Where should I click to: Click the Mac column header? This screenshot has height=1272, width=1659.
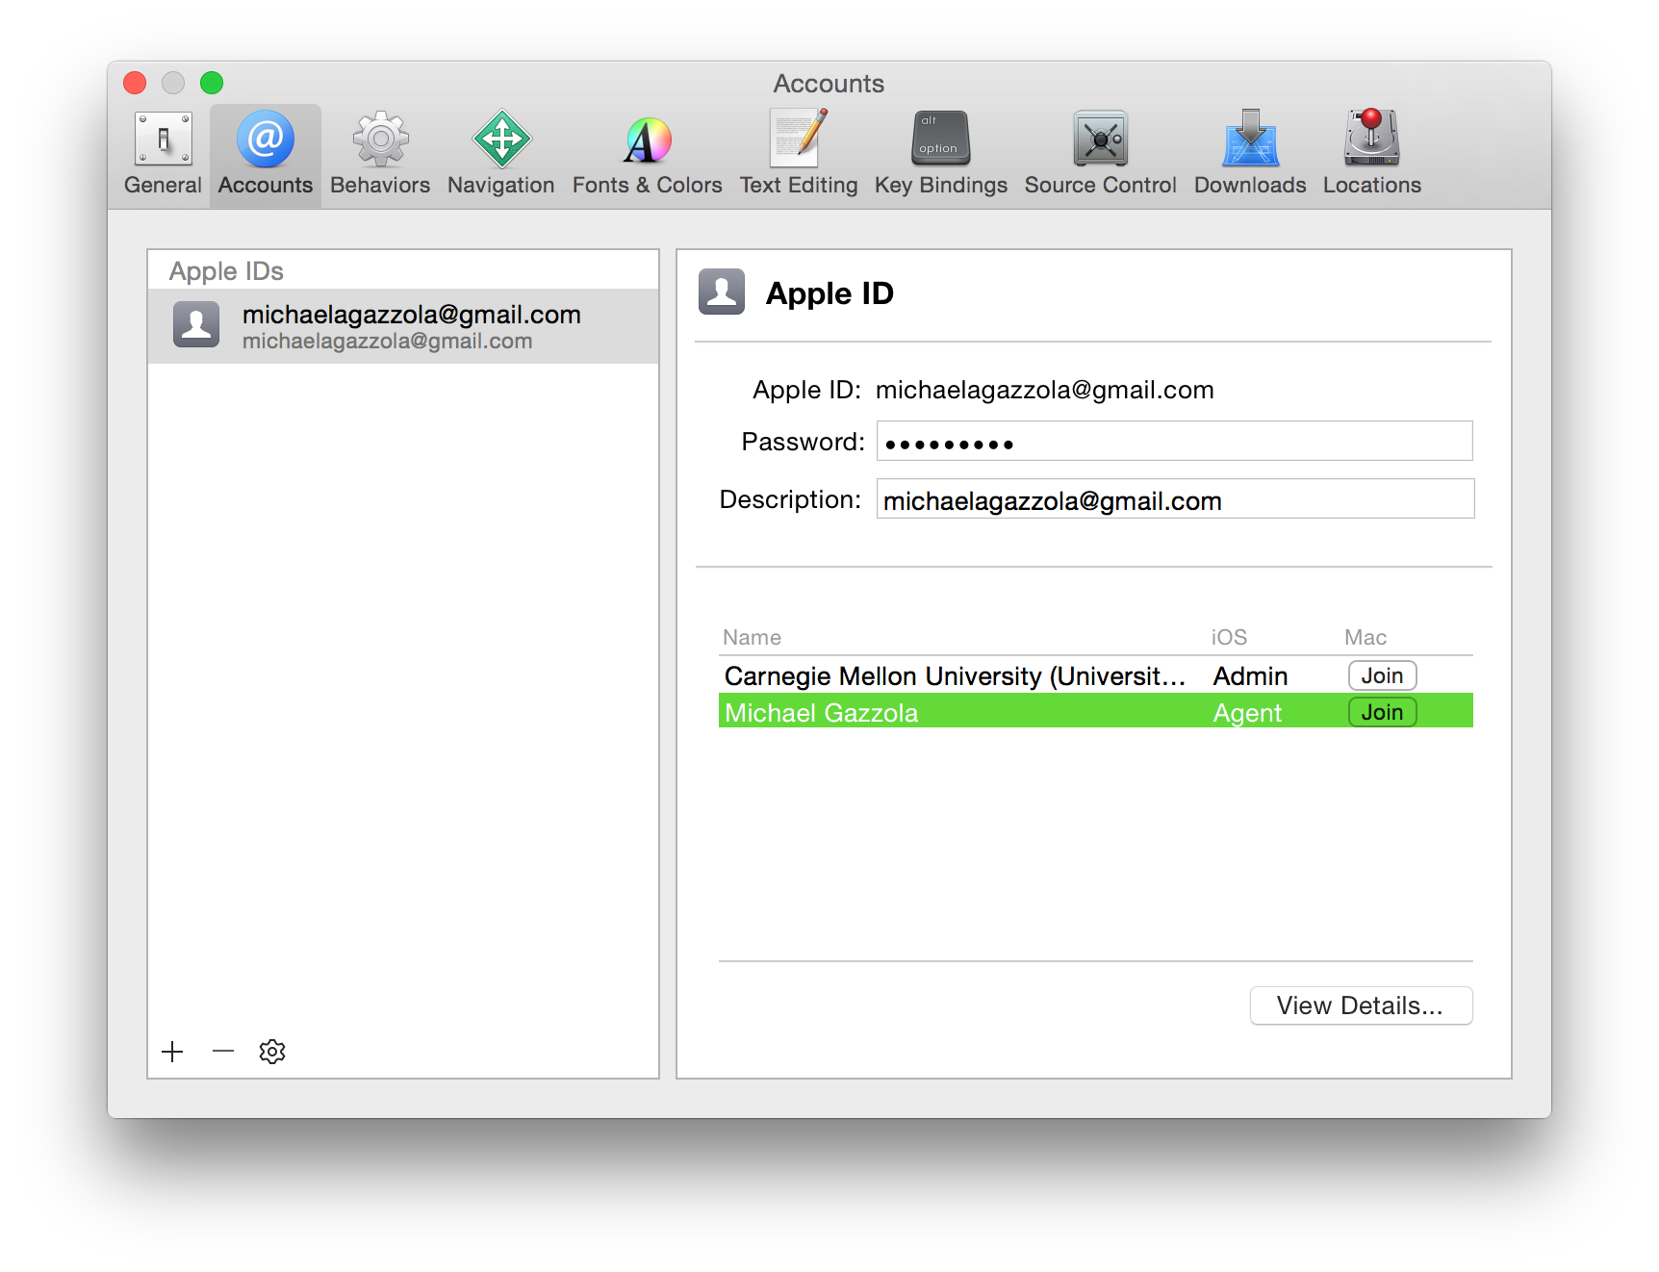pyautogui.click(x=1365, y=637)
